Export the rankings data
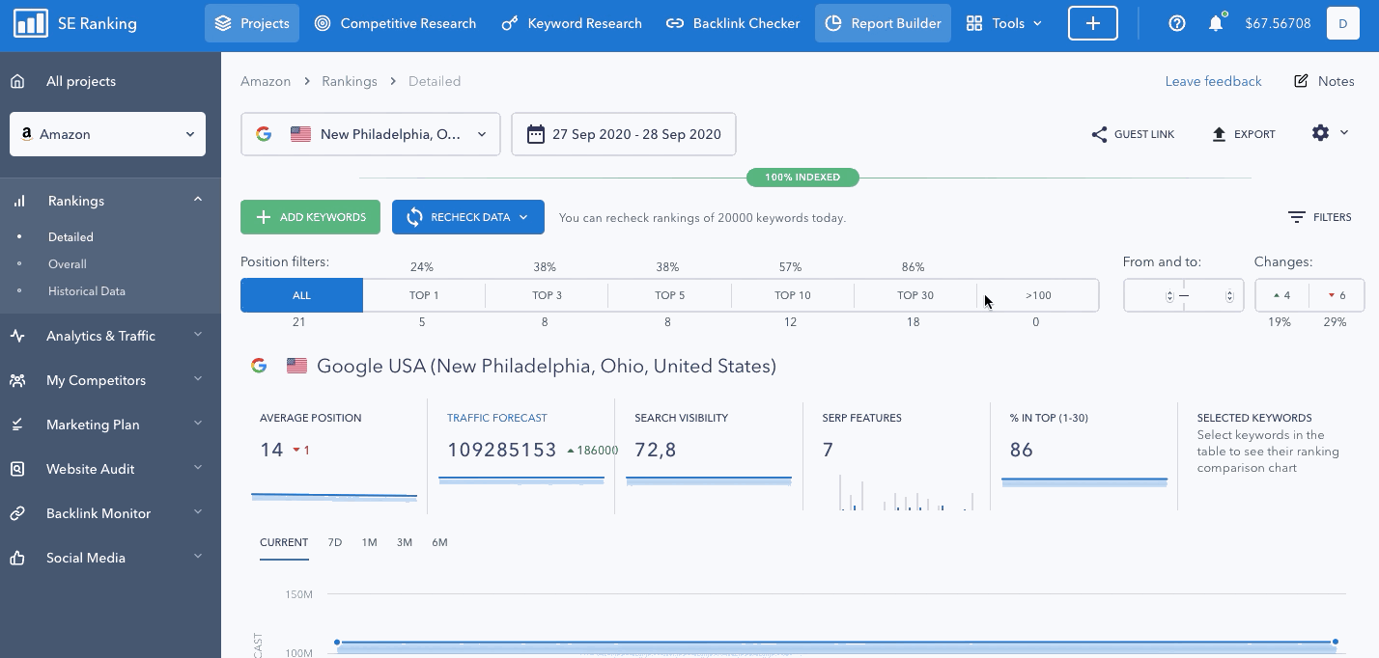The height and width of the screenshot is (658, 1379). coord(1244,134)
